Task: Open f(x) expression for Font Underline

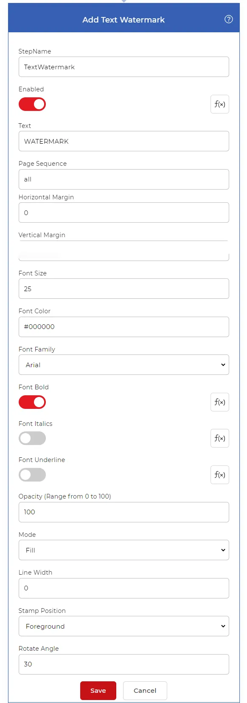Action: click(x=220, y=475)
